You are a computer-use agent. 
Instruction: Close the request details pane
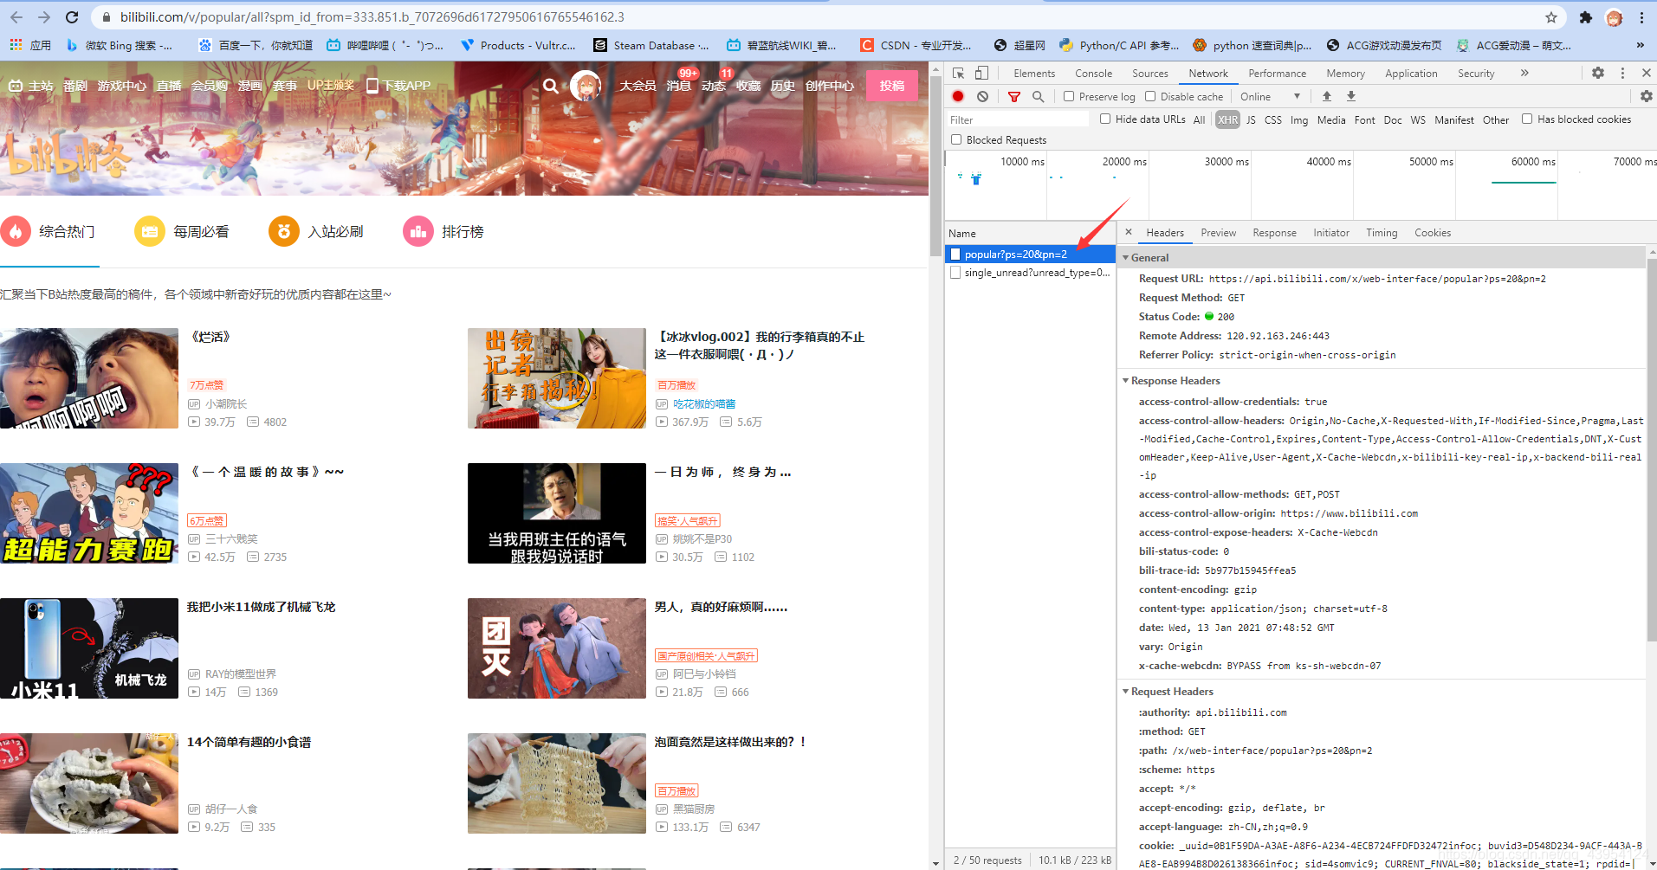1129,232
